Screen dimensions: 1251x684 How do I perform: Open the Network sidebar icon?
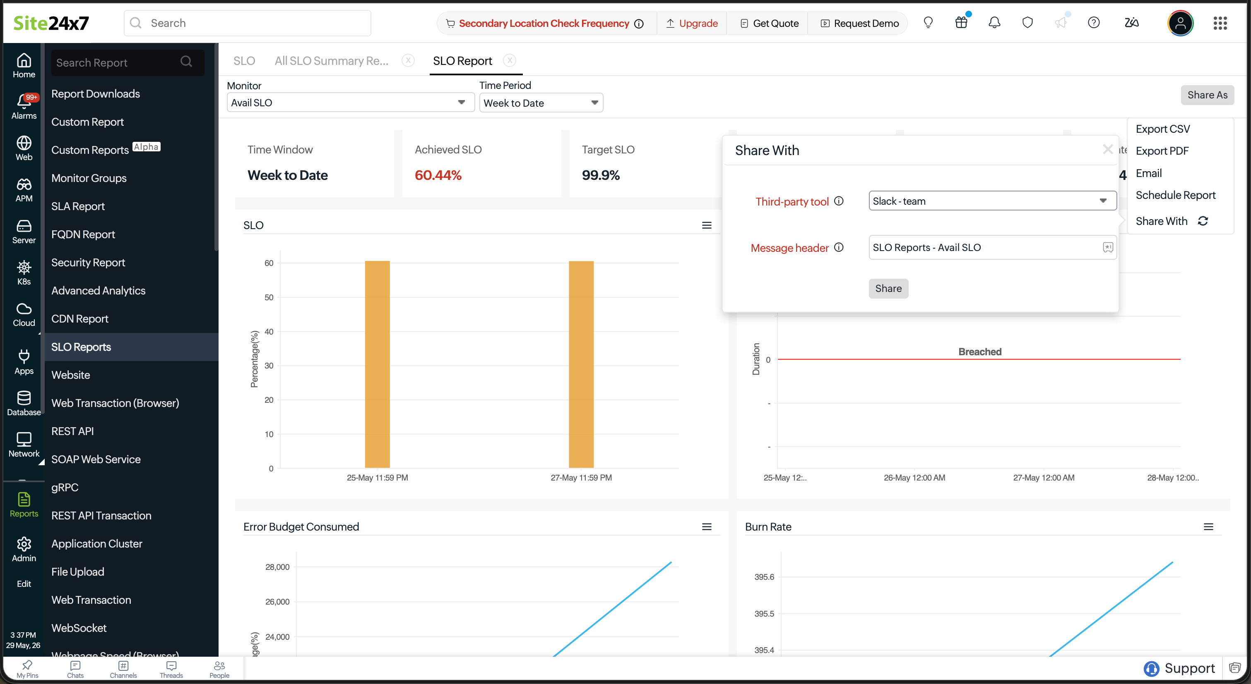[24, 445]
